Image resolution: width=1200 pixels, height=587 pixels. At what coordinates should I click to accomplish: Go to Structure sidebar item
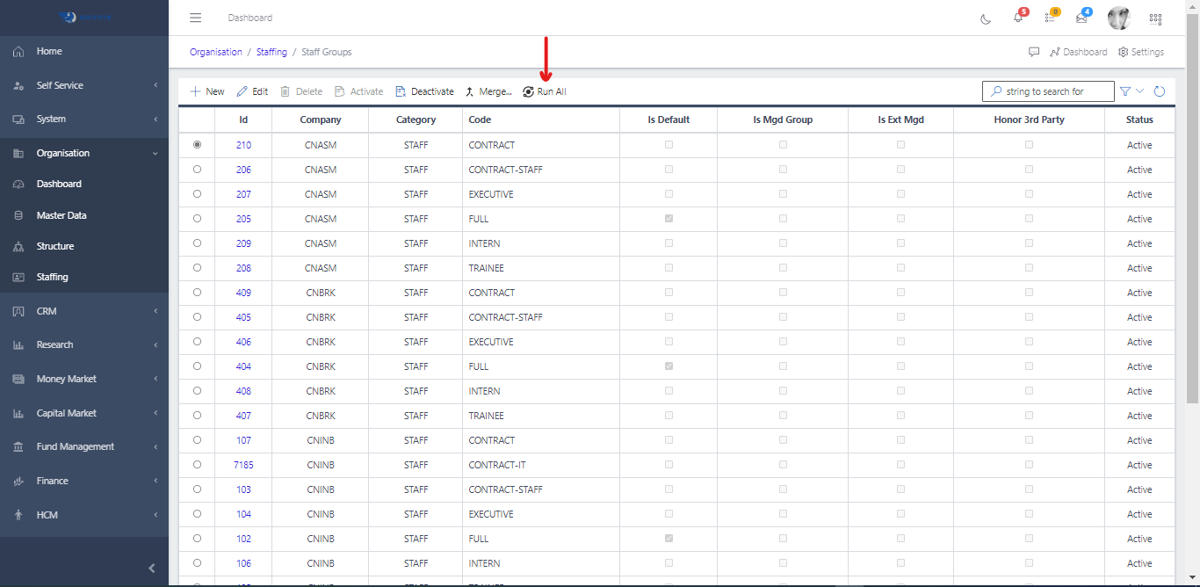click(55, 246)
